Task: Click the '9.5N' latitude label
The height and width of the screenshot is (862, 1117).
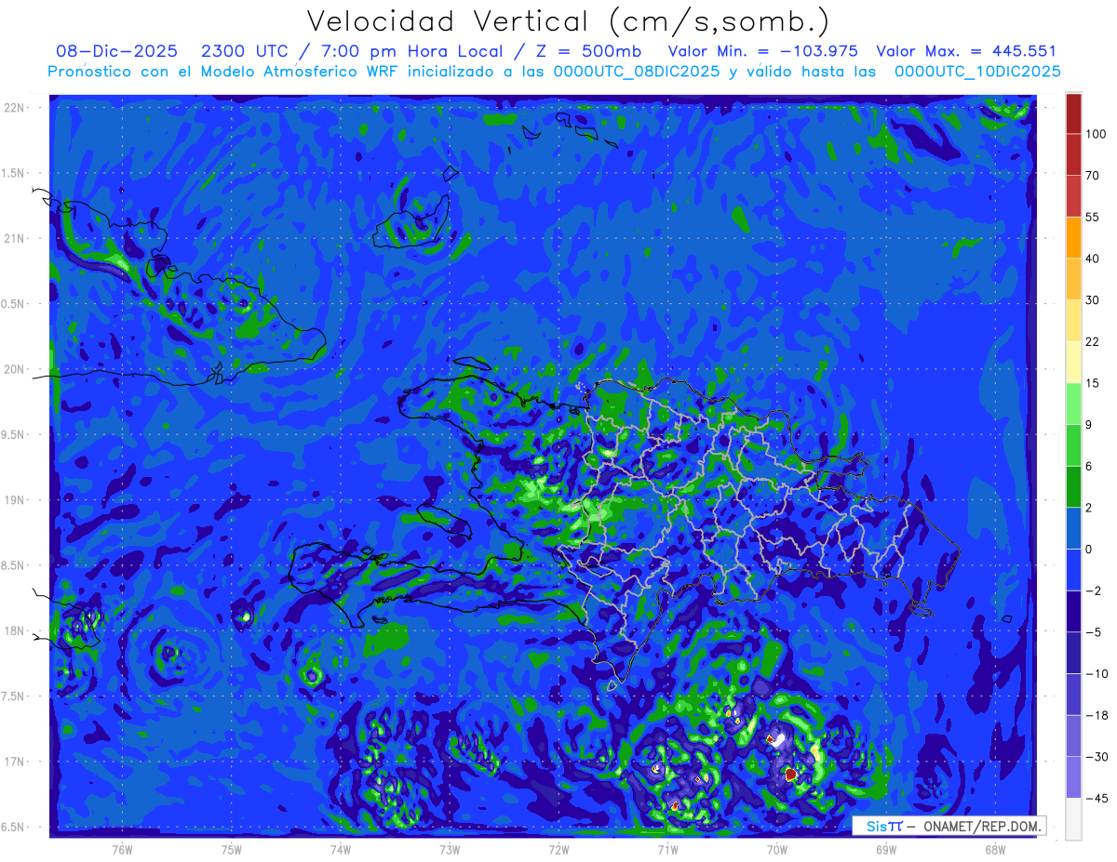Action: pyautogui.click(x=14, y=434)
